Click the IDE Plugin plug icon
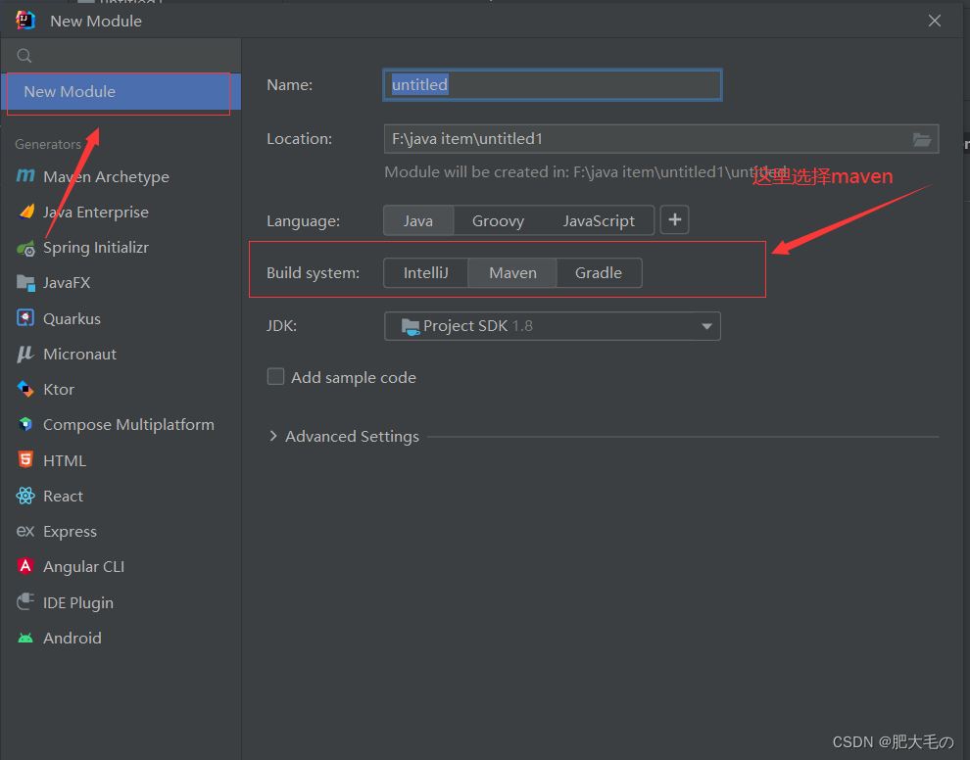The height and width of the screenshot is (760, 970). 25,601
